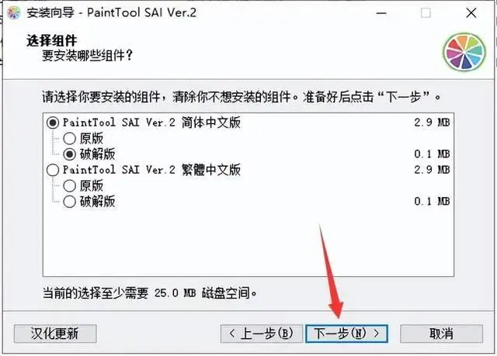The height and width of the screenshot is (356, 497).
Task: Minimize the installer window
Action: pos(381,13)
